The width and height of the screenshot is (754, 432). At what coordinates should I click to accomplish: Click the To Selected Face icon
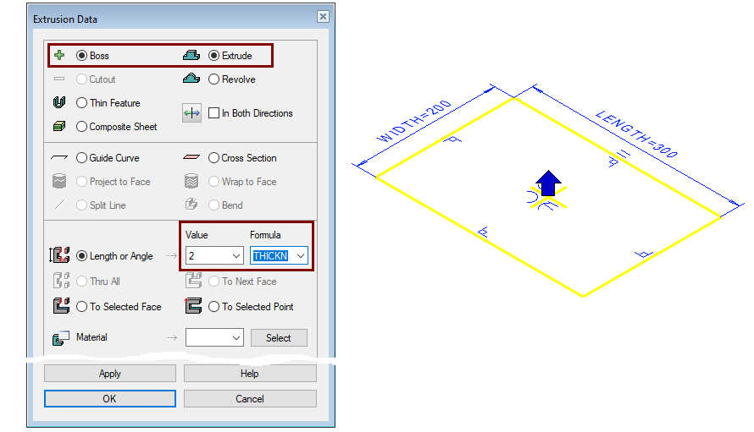61,306
